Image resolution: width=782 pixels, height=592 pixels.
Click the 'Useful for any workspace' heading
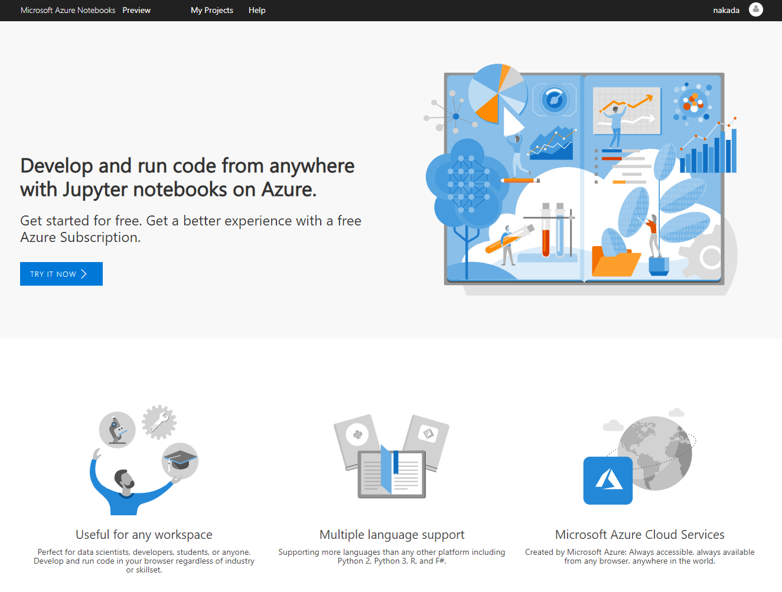[x=144, y=535]
